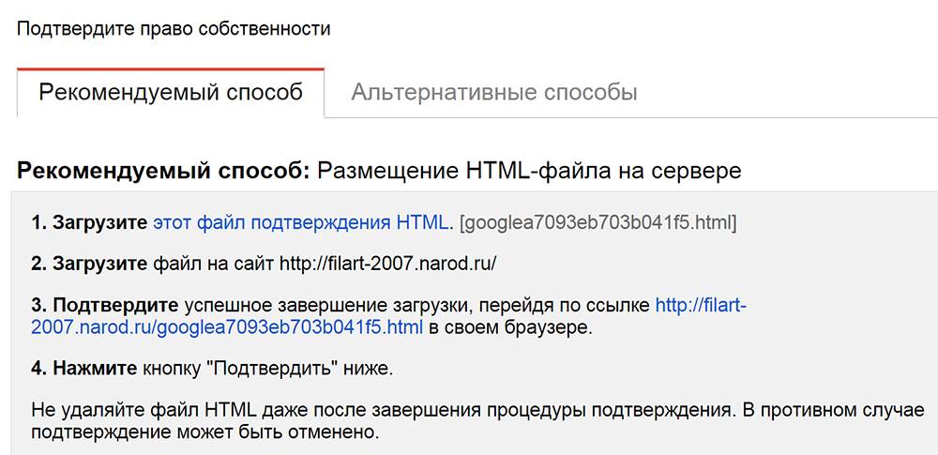Click the bracketed [googlea7093eb703b041f5.html] filename text

[x=598, y=223]
